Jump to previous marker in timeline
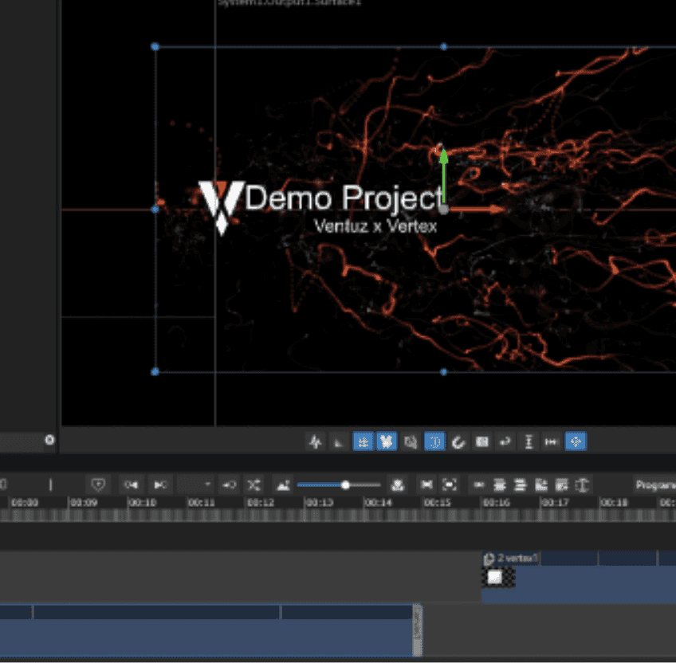 132,484
